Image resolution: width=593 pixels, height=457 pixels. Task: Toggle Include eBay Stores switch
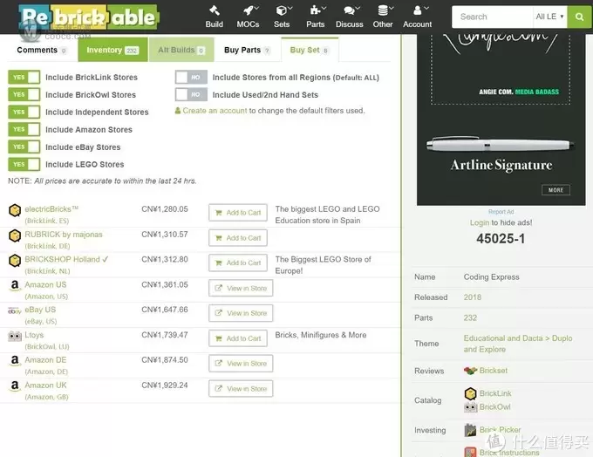(x=24, y=147)
